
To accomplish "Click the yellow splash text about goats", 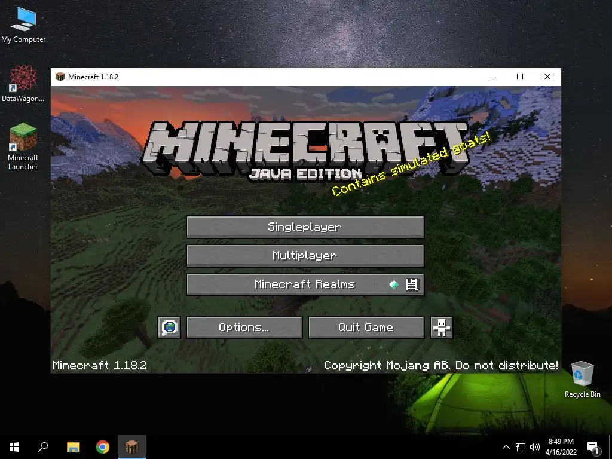I will pyautogui.click(x=411, y=164).
